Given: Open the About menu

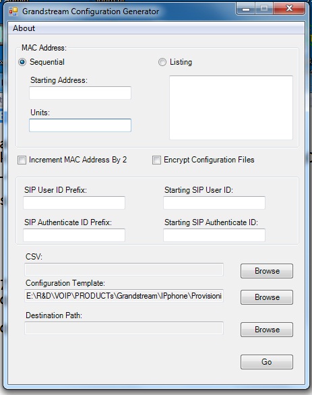Looking at the screenshot, I should [x=24, y=28].
